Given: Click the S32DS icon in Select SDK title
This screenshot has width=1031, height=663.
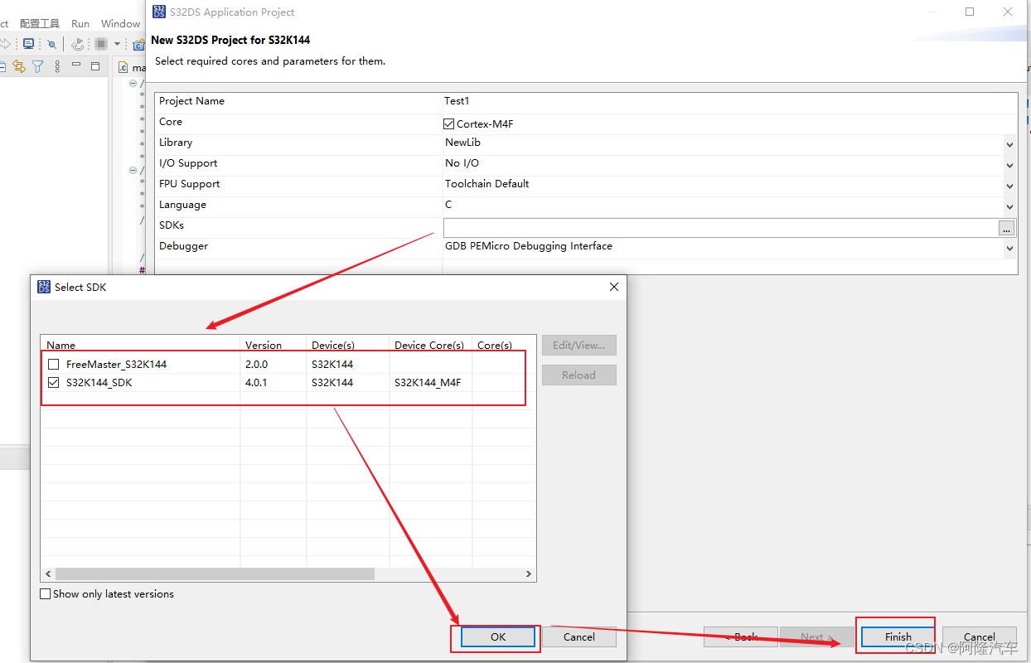Looking at the screenshot, I should pos(45,287).
